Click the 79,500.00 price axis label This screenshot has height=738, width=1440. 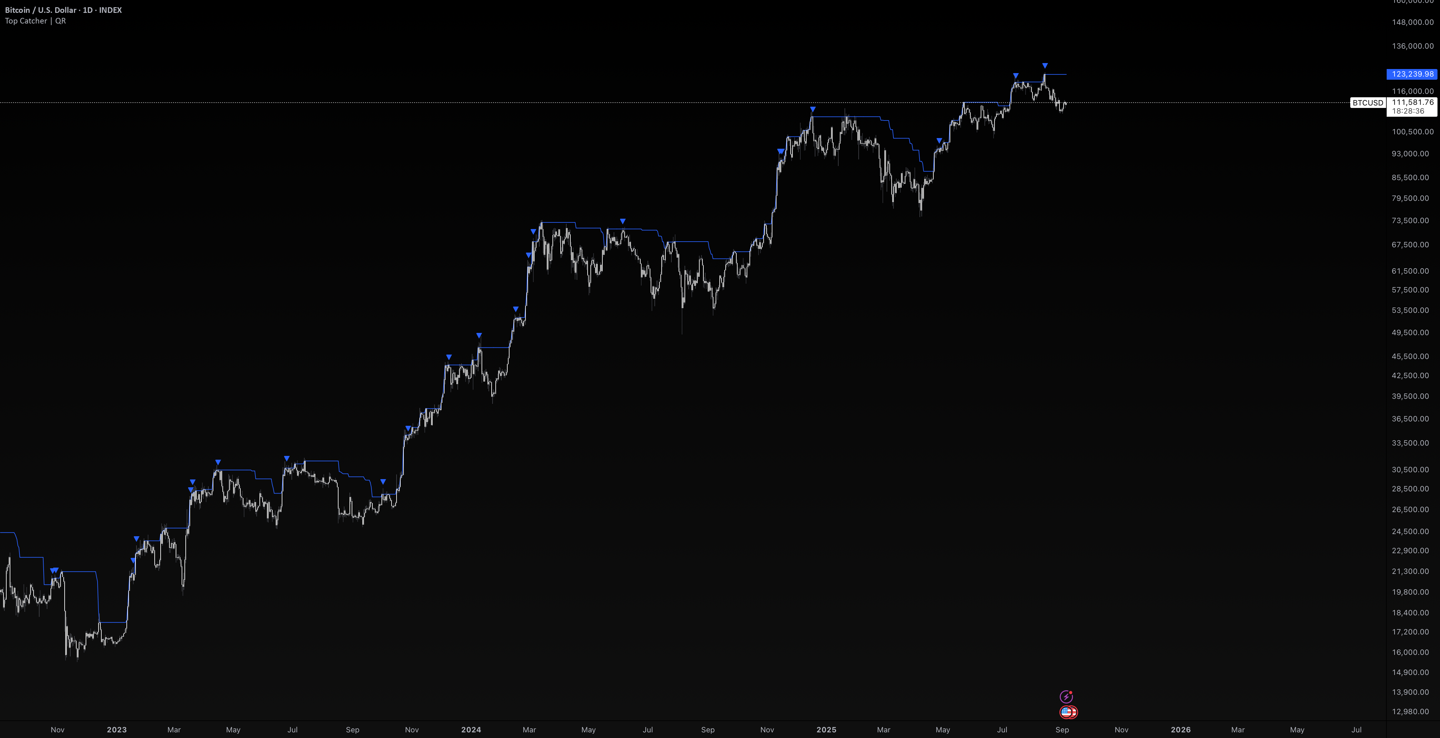(1411, 198)
